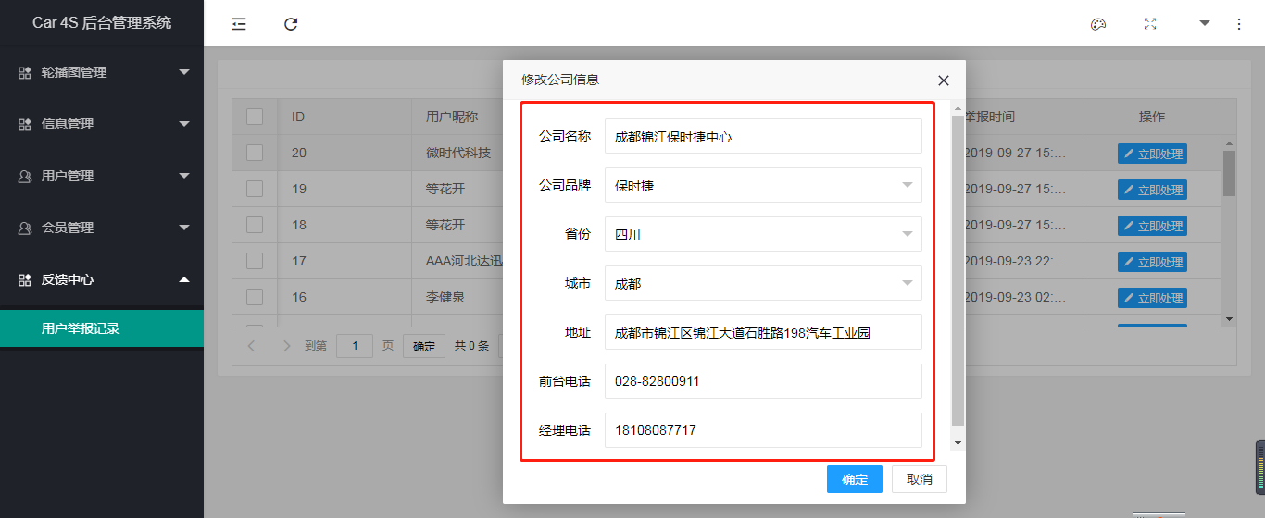Click pagination 确定 button

(424, 346)
